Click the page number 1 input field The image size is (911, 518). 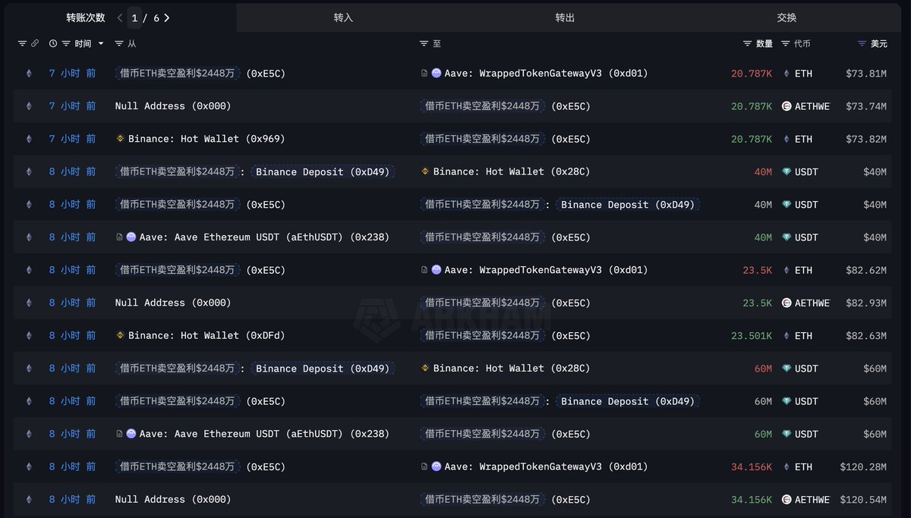pos(134,17)
